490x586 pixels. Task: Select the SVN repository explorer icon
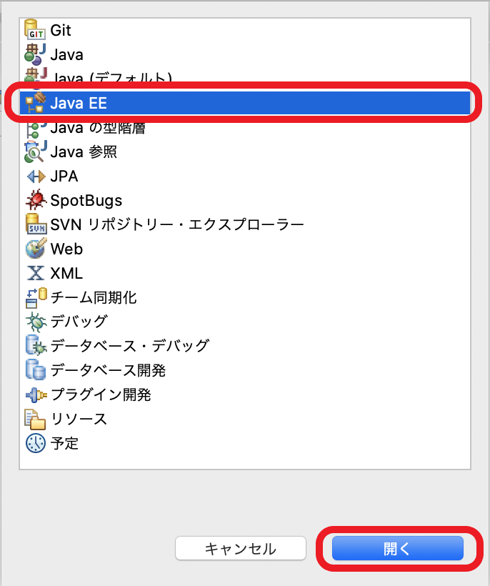pos(36,224)
